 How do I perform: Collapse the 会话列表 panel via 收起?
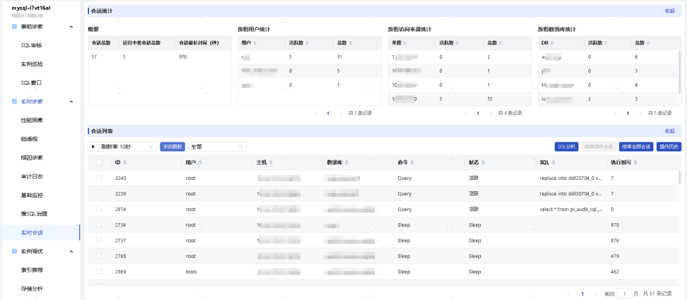coord(670,131)
